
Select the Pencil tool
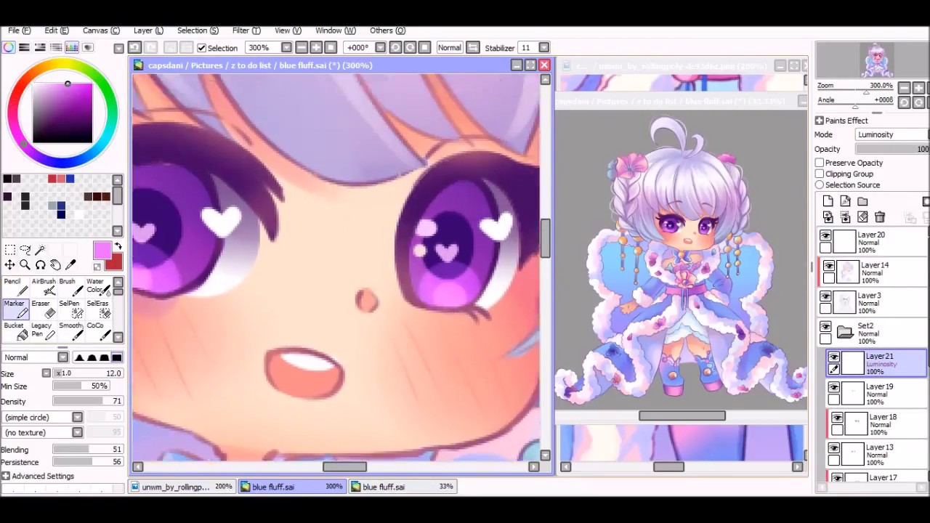pyautogui.click(x=15, y=287)
